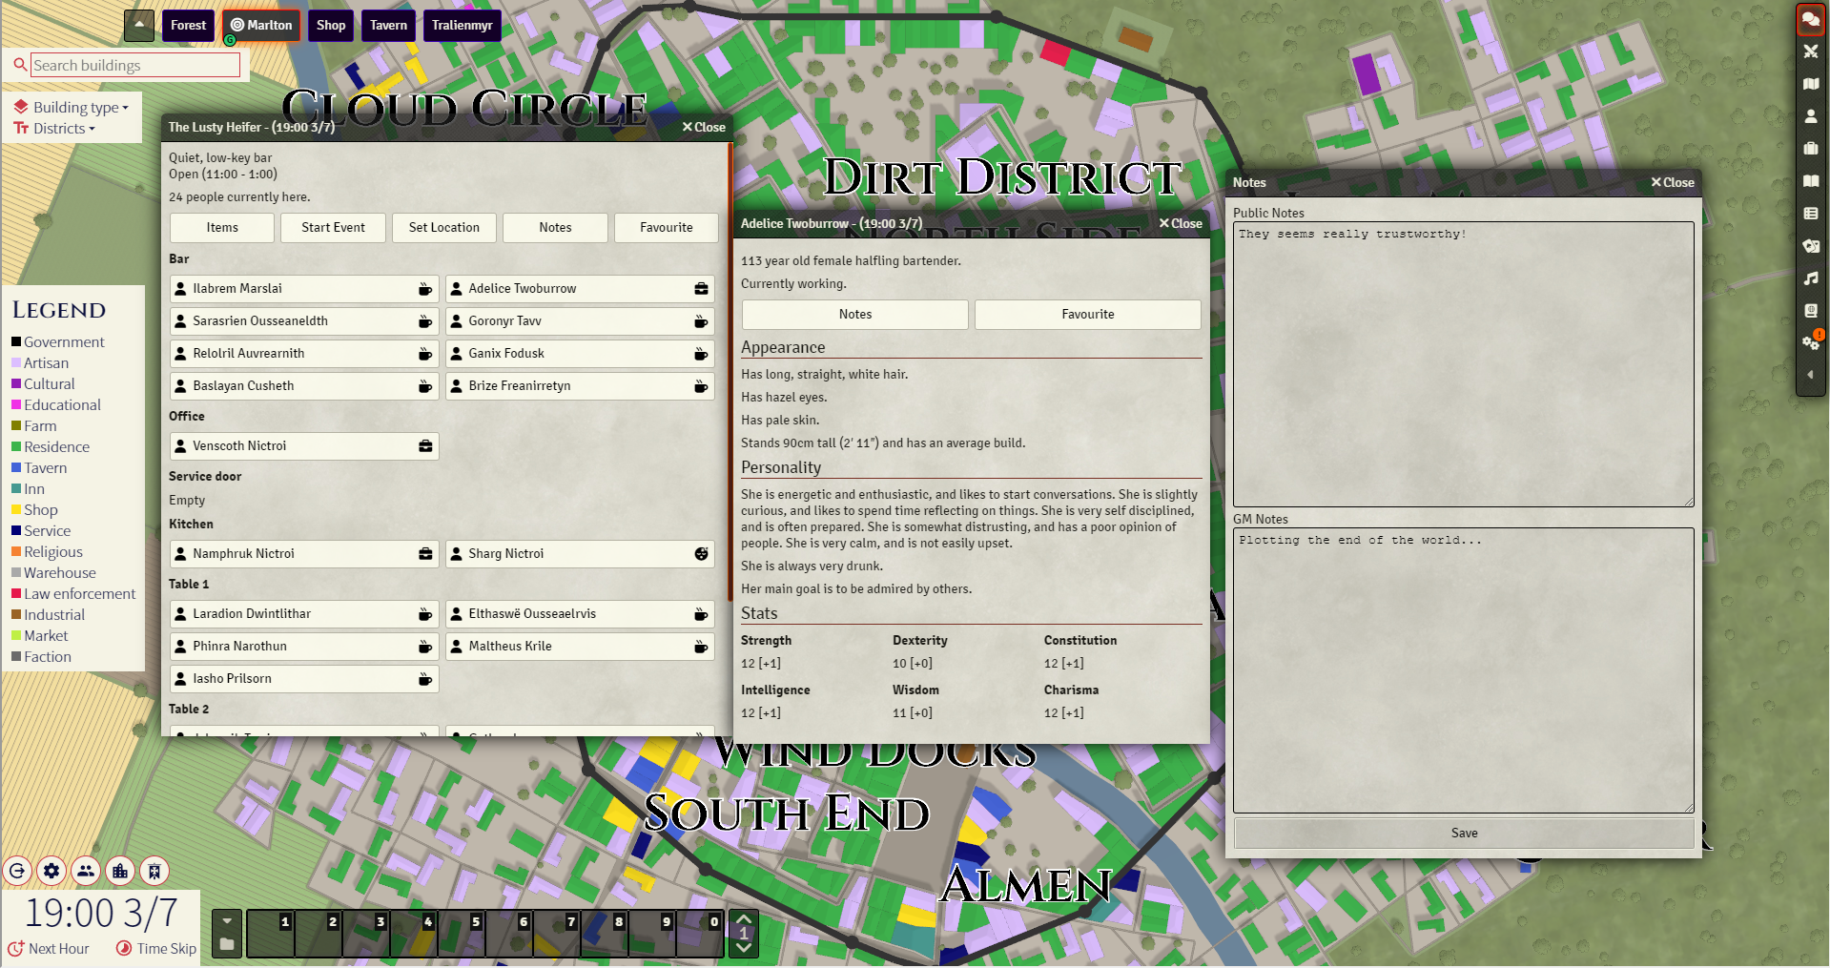Open Notes for Adelice Twoburrow

[x=855, y=315]
